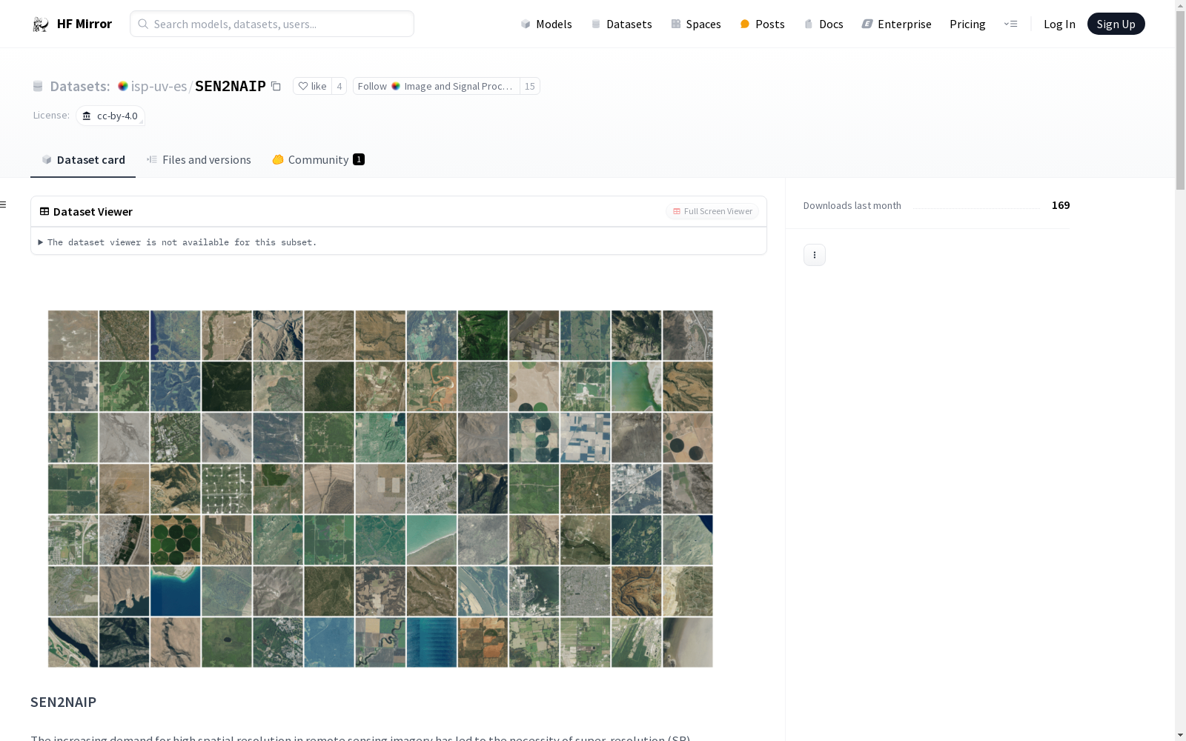Click the isp-uv-es organization link
Viewport: 1186px width, 741px height.
(159, 87)
